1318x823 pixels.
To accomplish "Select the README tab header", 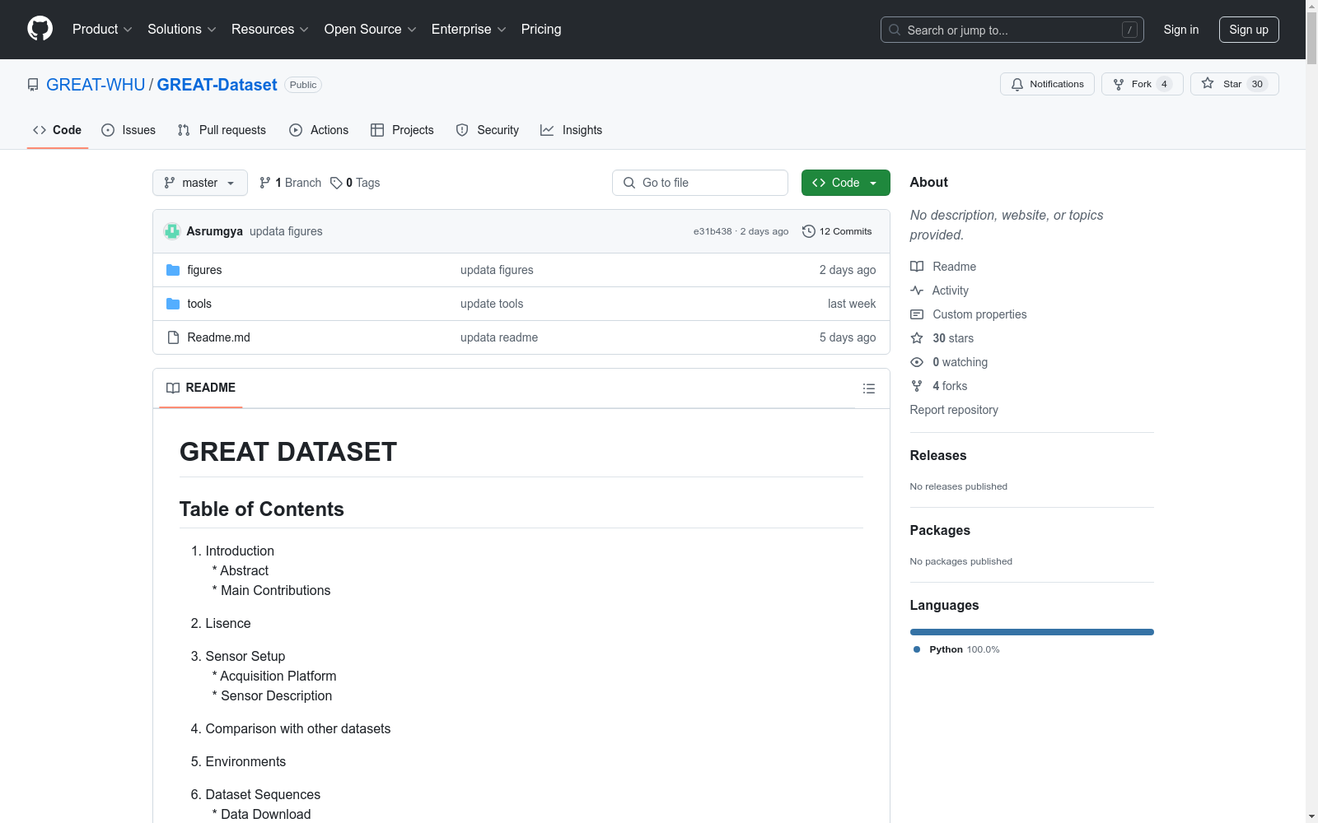I will point(201,388).
